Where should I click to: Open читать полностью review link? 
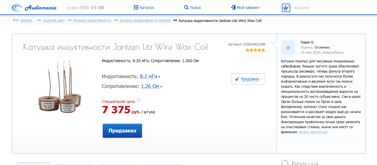click(313, 132)
